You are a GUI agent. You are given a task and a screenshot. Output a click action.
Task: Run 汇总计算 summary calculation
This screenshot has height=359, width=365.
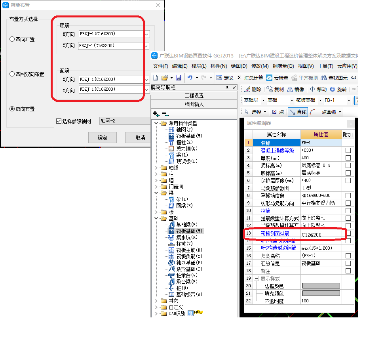click(250, 78)
